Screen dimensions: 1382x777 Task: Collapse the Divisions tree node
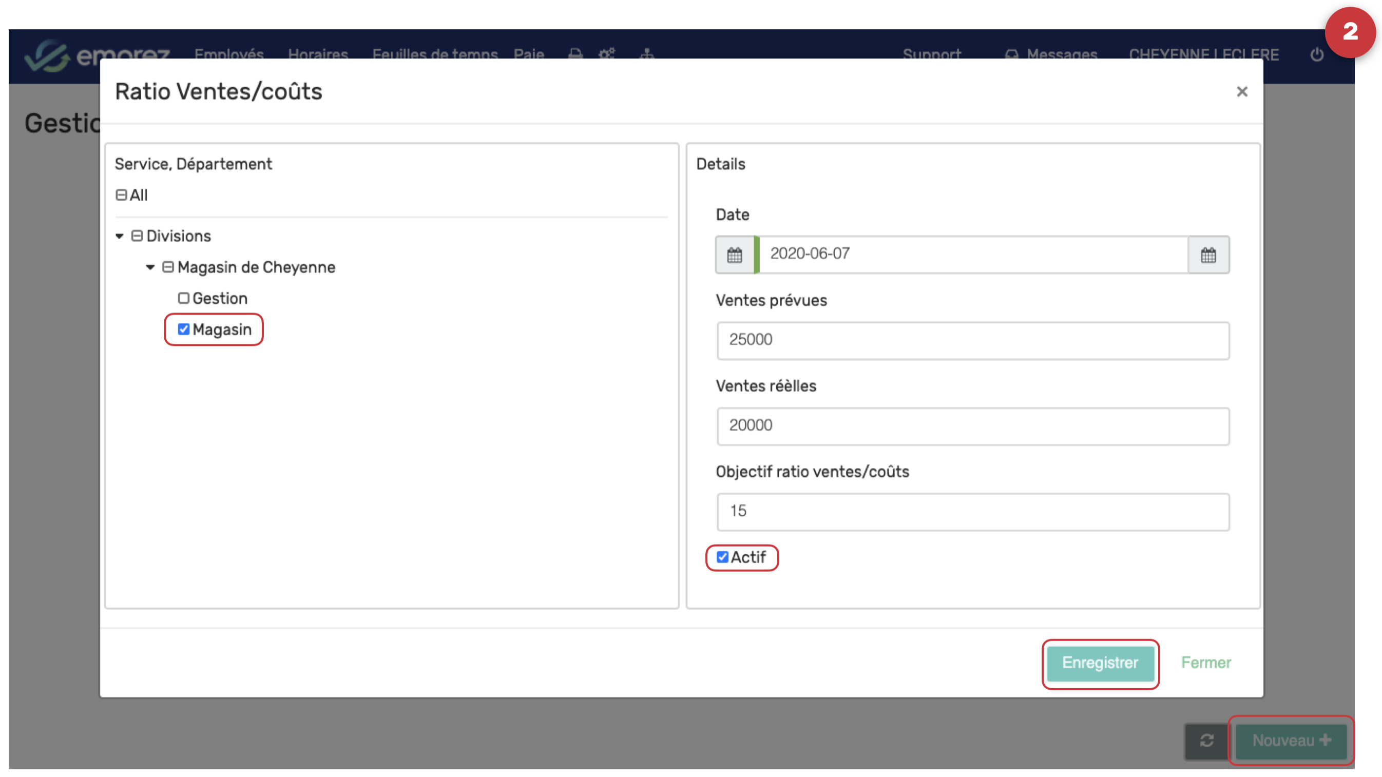click(x=120, y=236)
